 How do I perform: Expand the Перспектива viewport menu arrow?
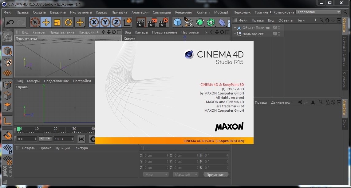98,32
